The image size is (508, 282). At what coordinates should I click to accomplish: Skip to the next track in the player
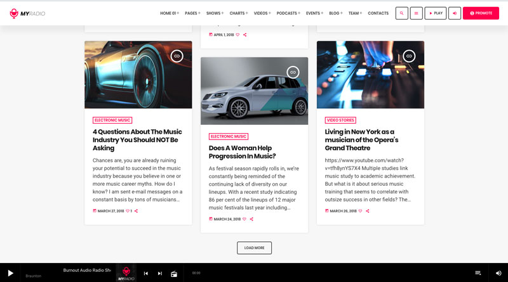[x=160, y=273]
